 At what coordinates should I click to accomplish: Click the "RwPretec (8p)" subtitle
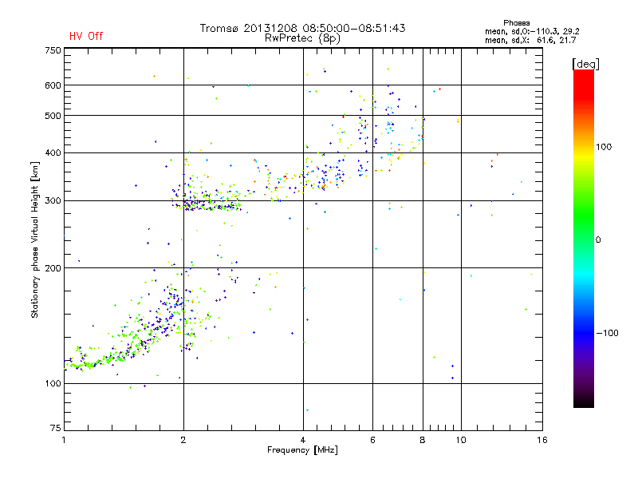[302, 38]
